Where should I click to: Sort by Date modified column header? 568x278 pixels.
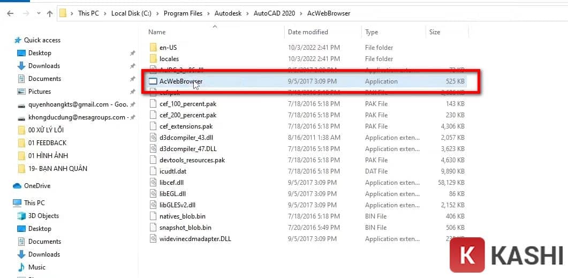point(308,32)
